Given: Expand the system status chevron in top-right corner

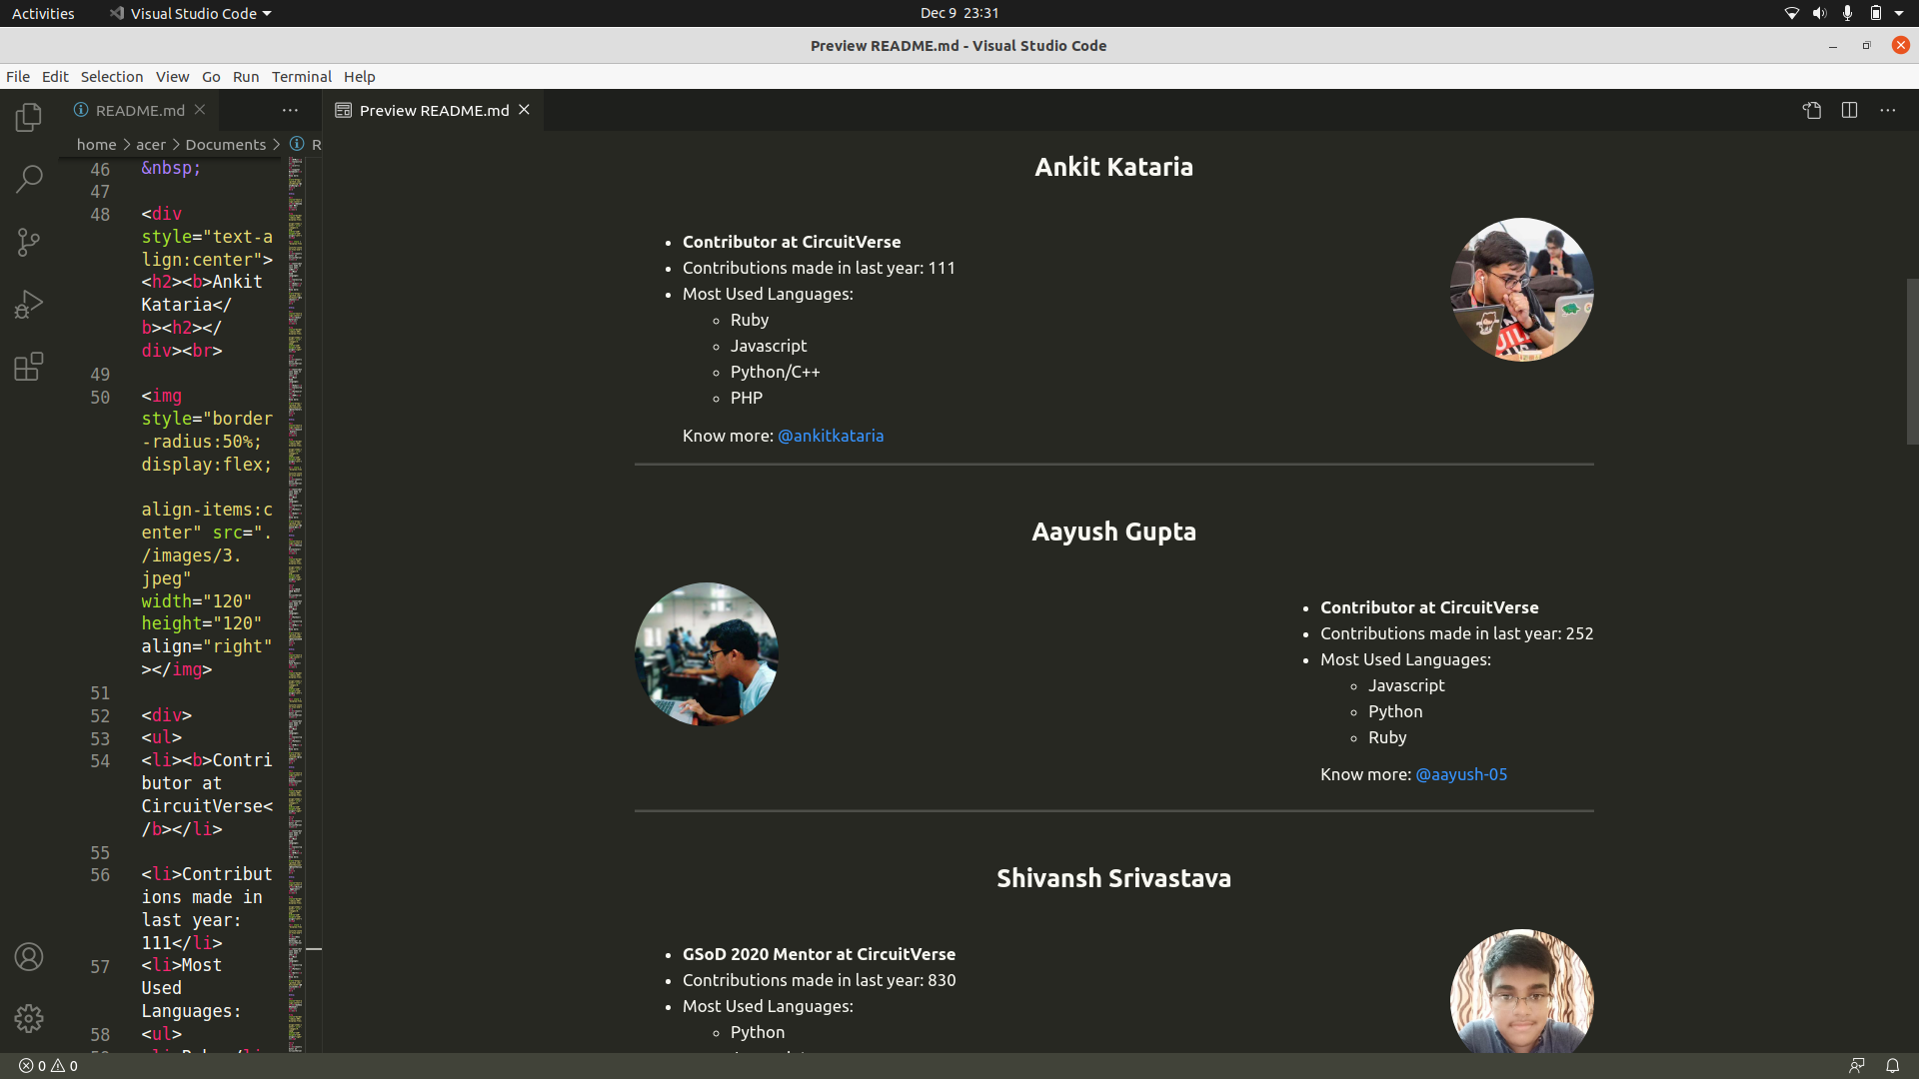Looking at the screenshot, I should pos(1898,13).
